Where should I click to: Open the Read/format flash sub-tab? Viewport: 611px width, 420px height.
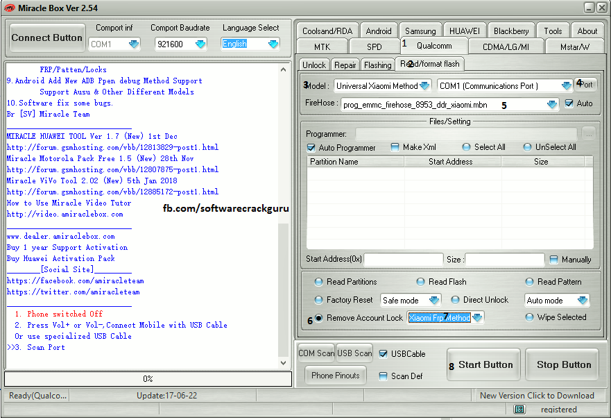[429, 64]
